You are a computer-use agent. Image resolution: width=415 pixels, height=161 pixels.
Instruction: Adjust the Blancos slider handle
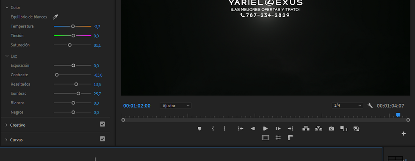(73, 103)
